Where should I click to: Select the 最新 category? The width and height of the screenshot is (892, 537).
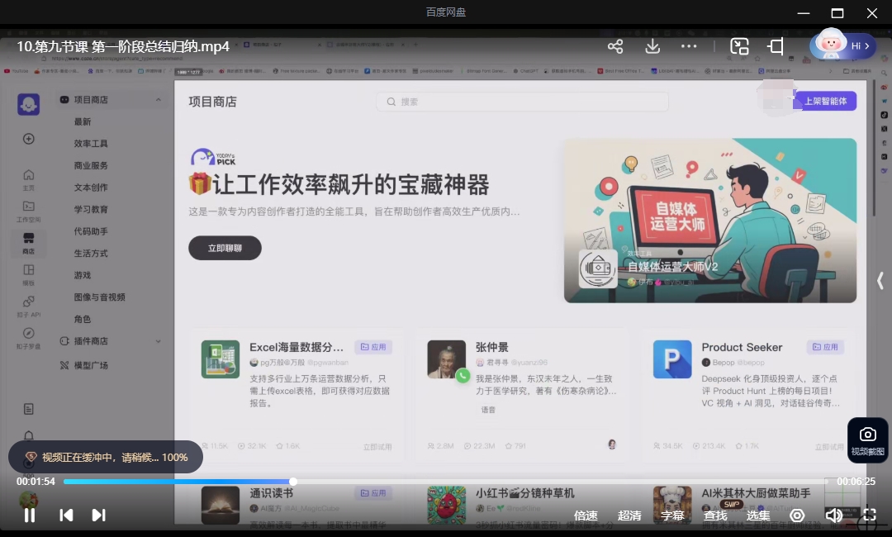click(83, 121)
